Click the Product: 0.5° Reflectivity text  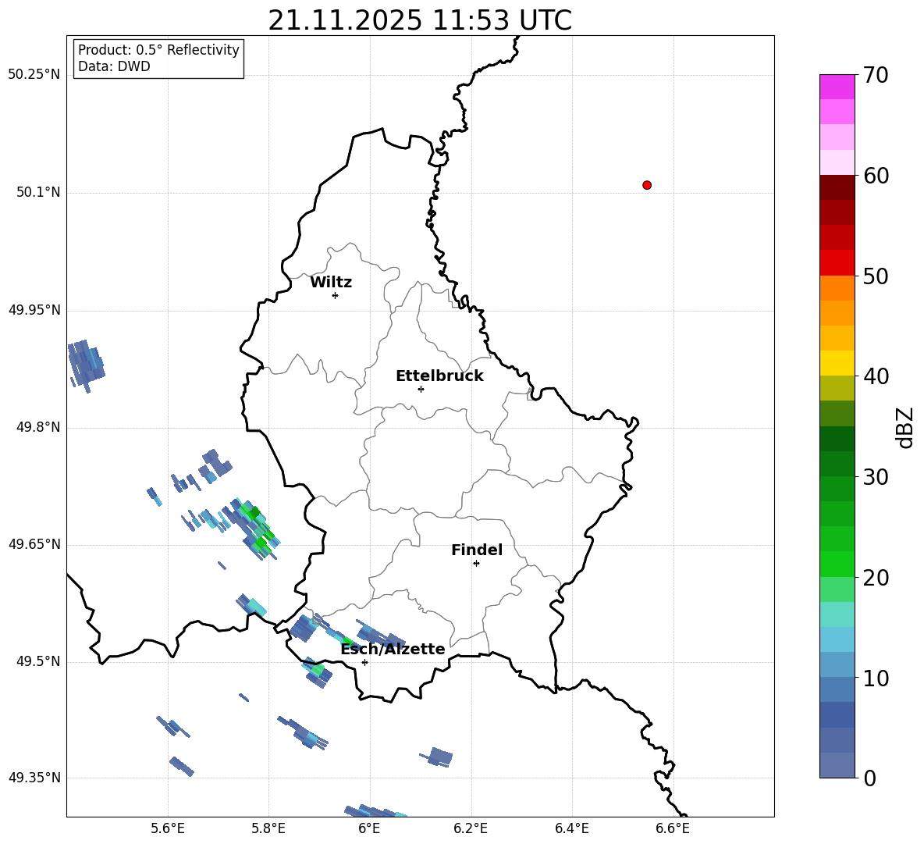[x=158, y=50]
